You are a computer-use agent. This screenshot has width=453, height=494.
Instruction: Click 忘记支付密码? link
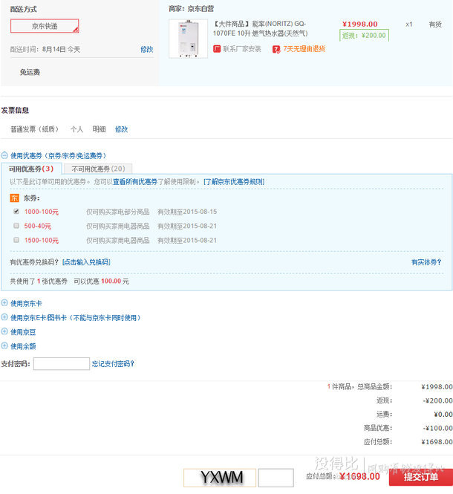[x=113, y=364]
